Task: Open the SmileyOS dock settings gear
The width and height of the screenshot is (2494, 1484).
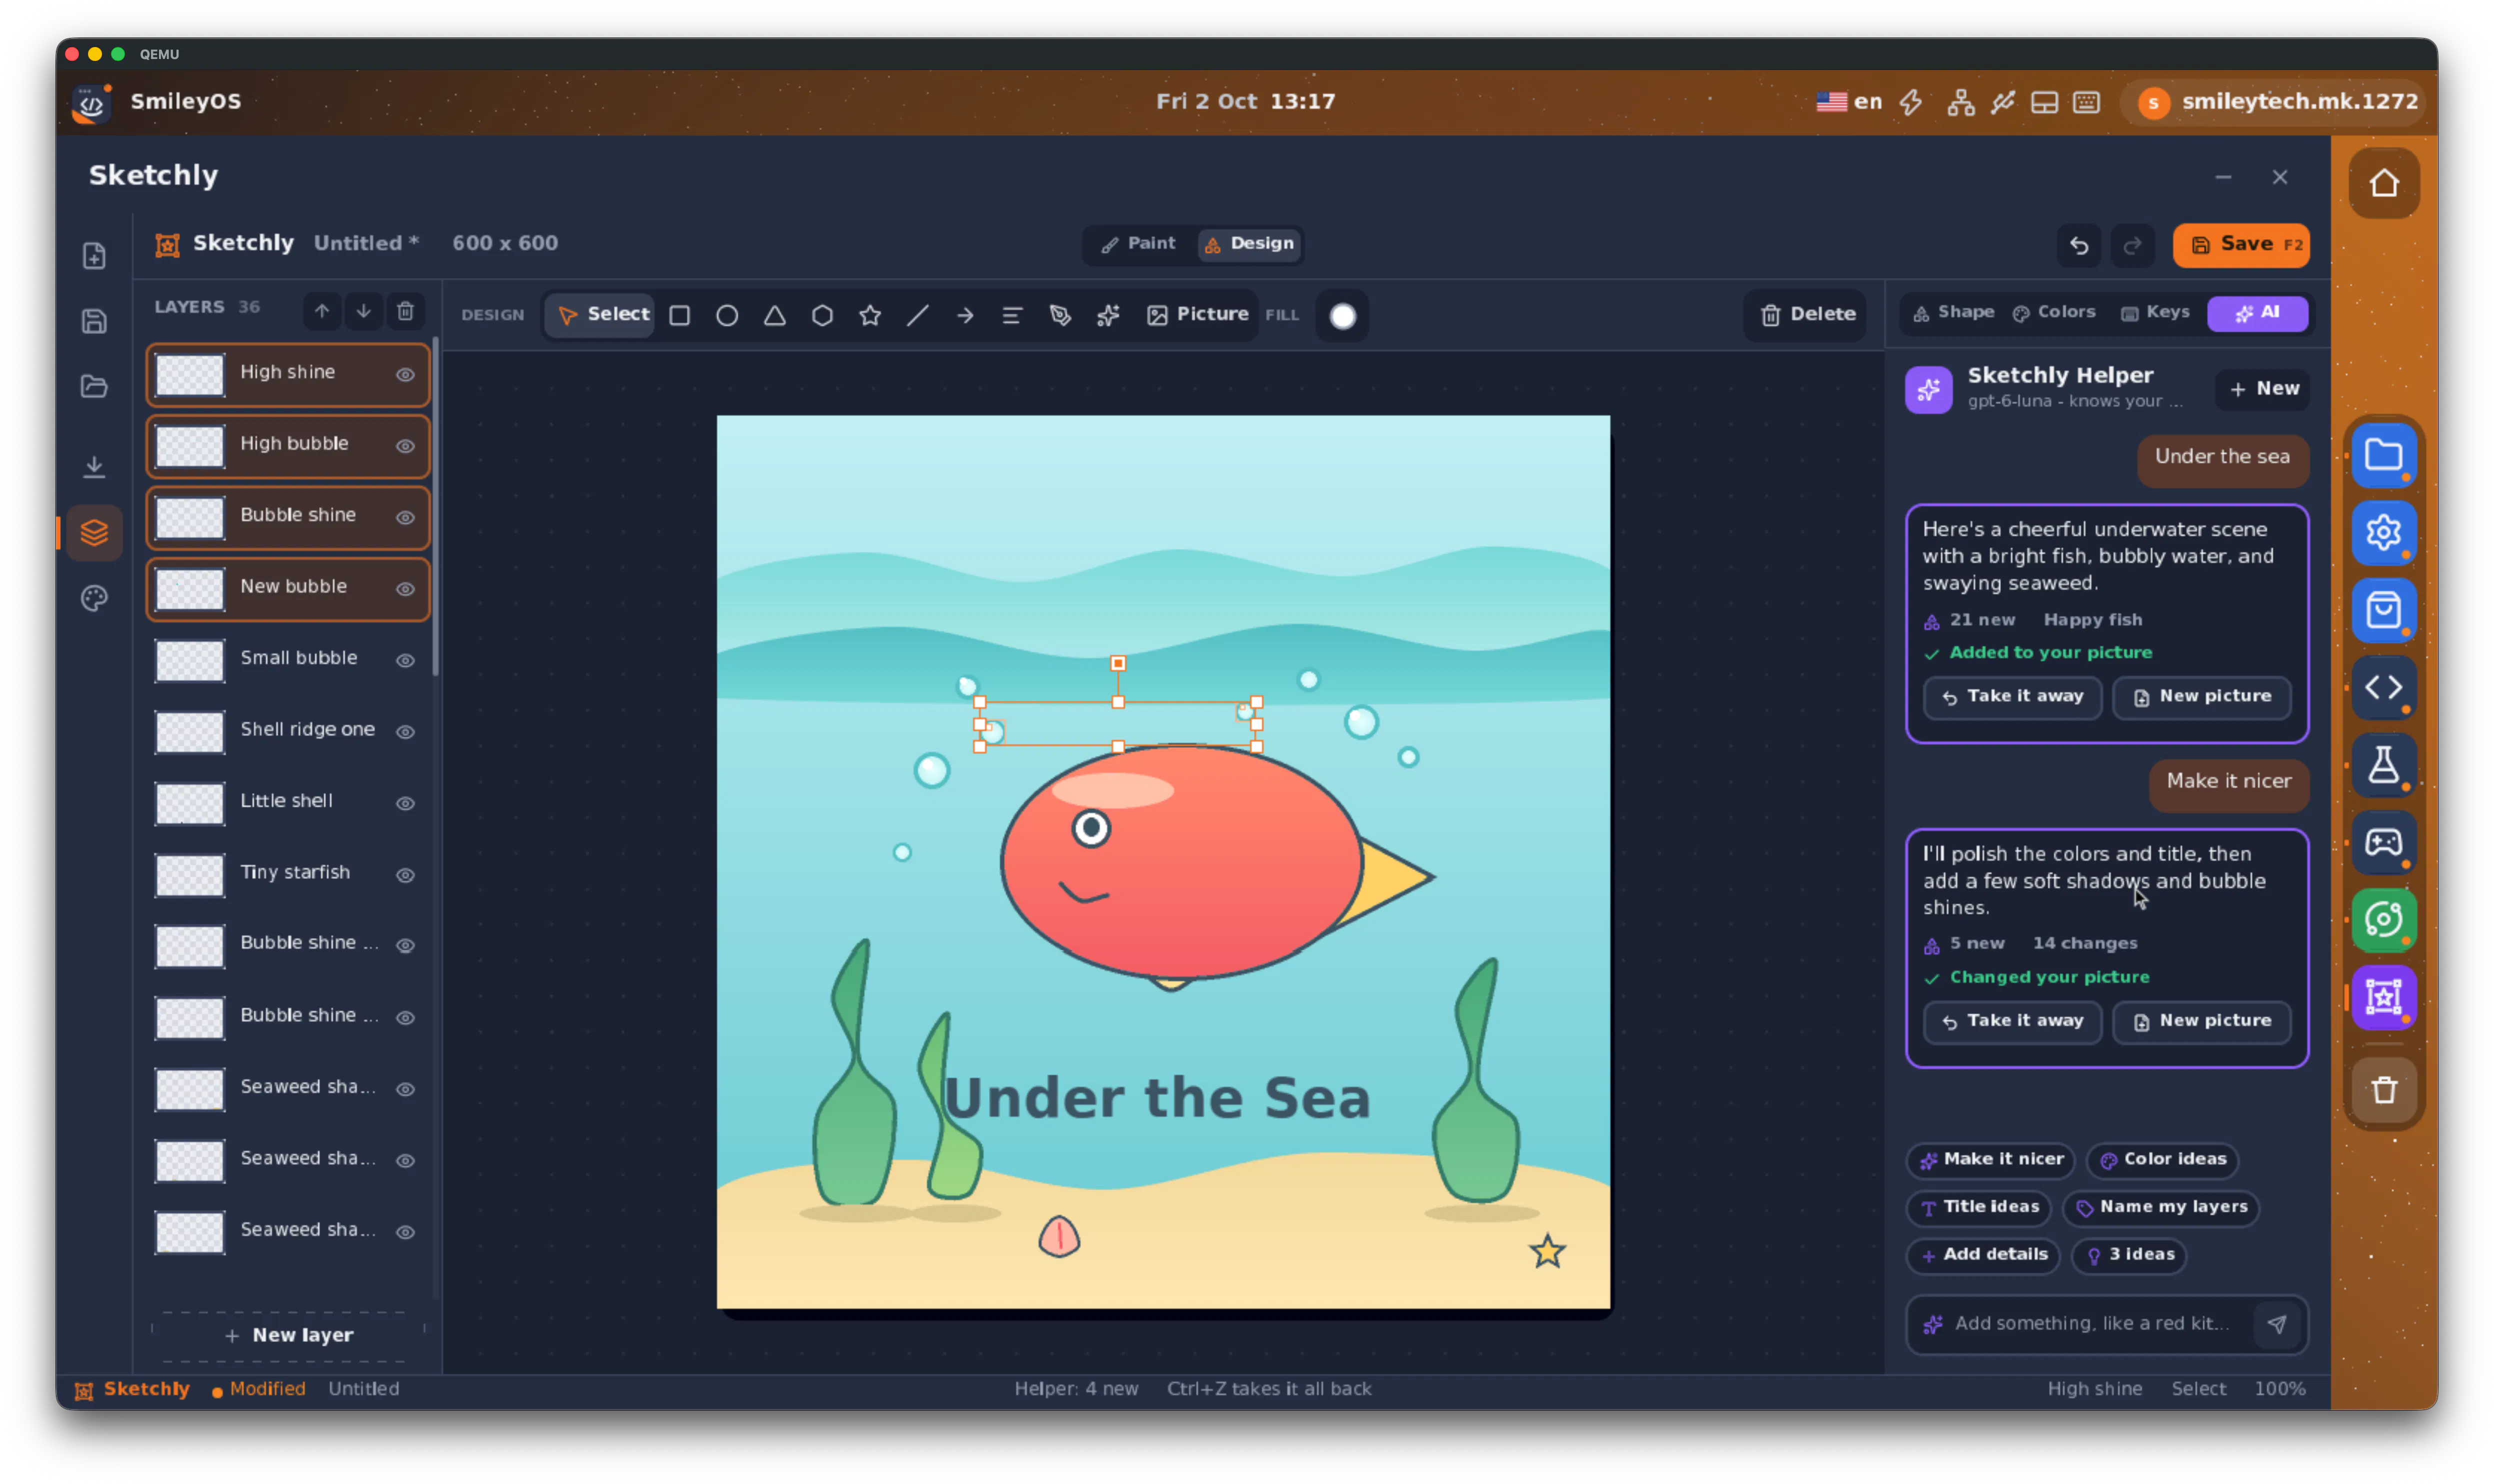Action: tap(2383, 532)
